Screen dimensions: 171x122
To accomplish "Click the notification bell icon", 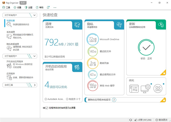I will [x=48, y=7].
